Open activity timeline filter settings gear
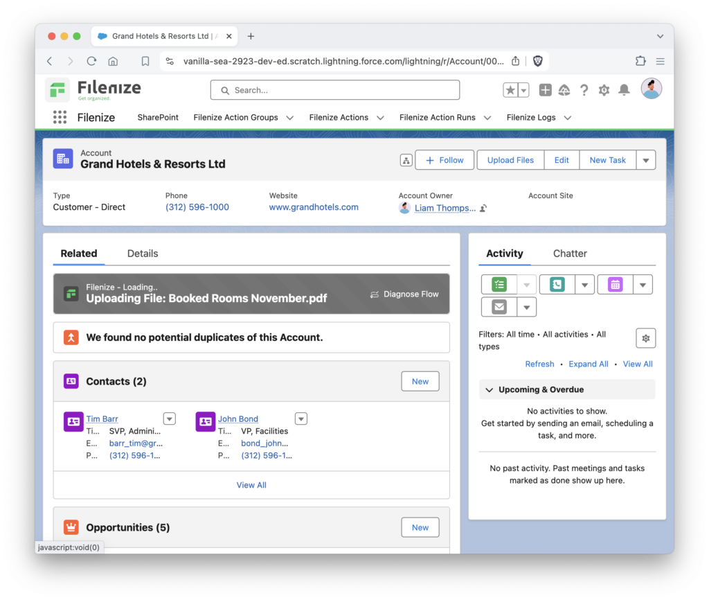Image resolution: width=709 pixels, height=600 pixels. 645,338
